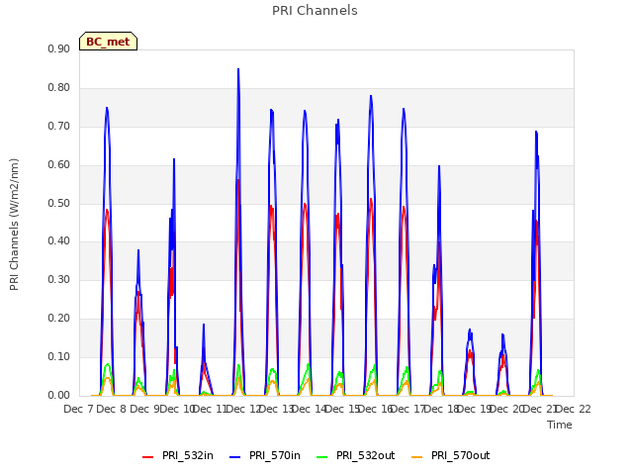633x475 pixels.
Task: Click the green PRI_532out legend swatch
Action: 322,457
